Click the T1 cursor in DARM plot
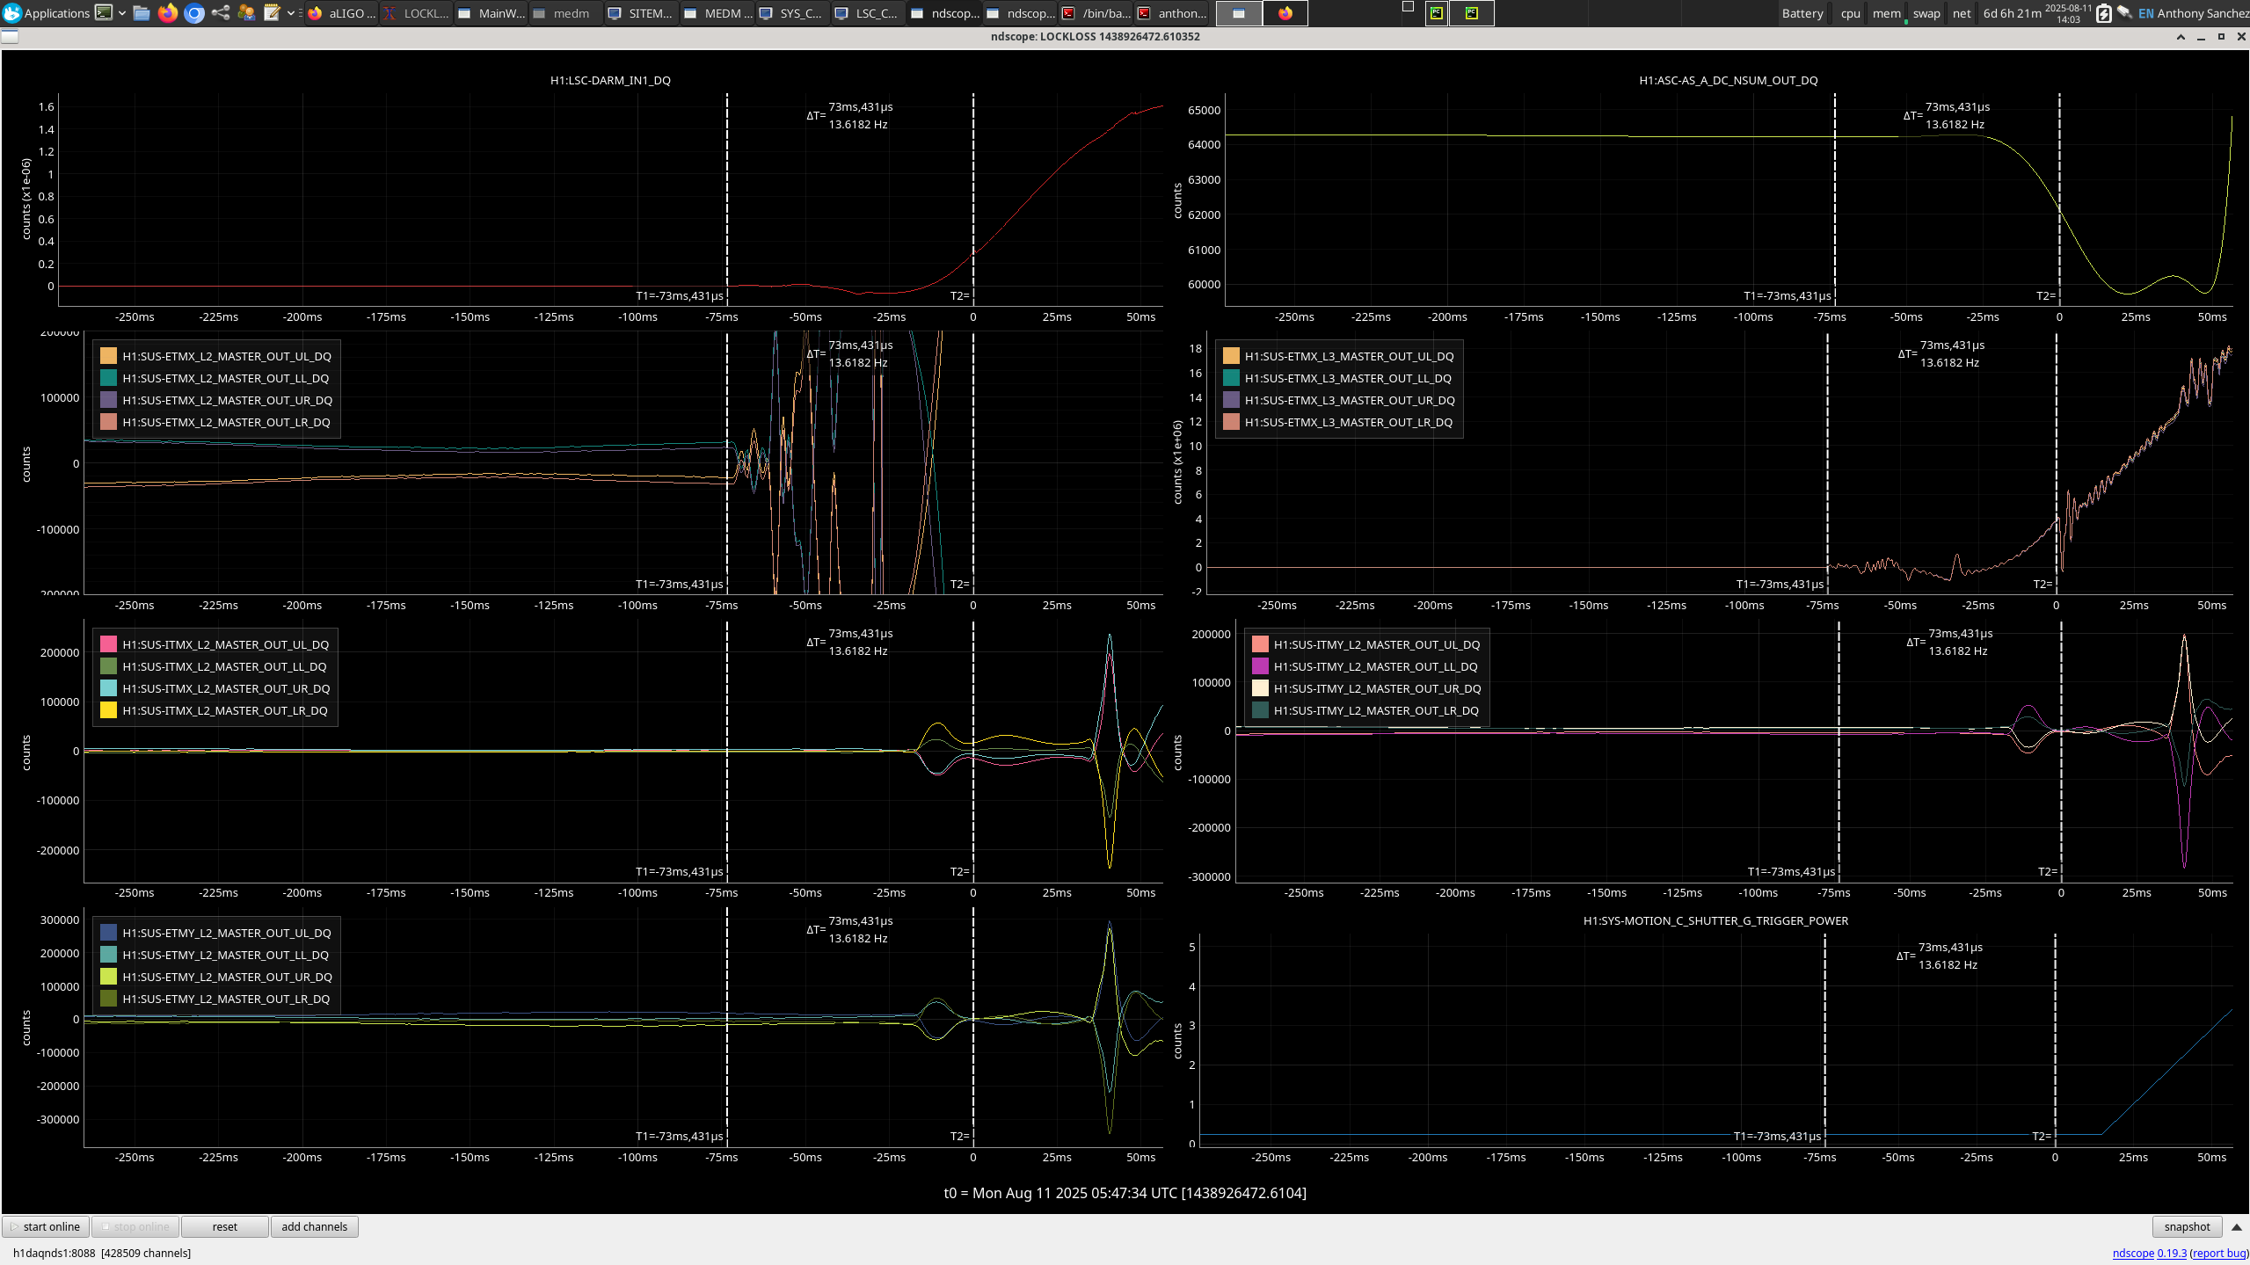Screen dimensions: 2250x1265 click(727, 200)
